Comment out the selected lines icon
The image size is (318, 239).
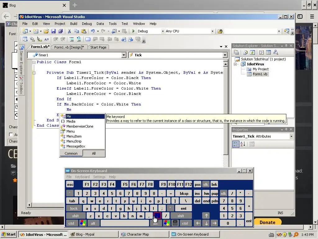pos(72,39)
